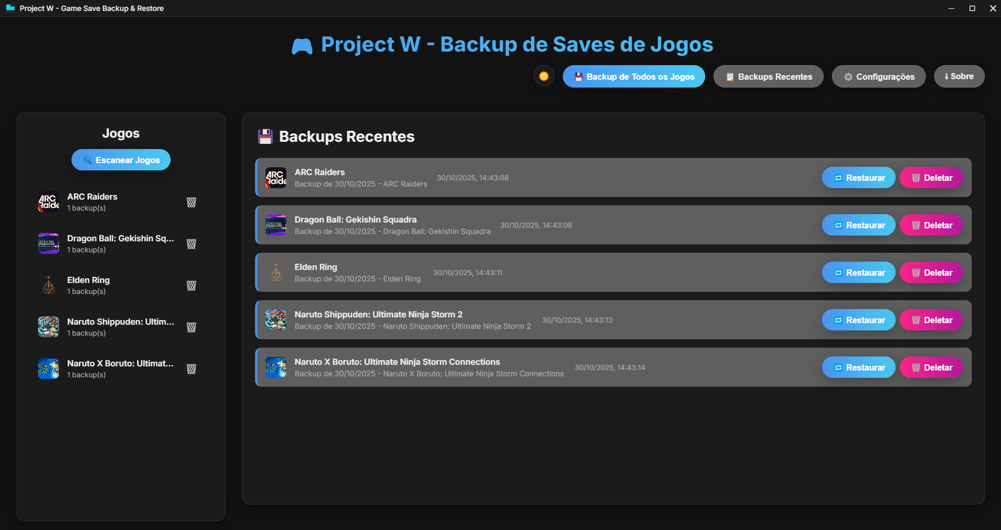Click the gamepad icon in the title
Image resolution: width=1001 pixels, height=530 pixels.
coord(302,46)
